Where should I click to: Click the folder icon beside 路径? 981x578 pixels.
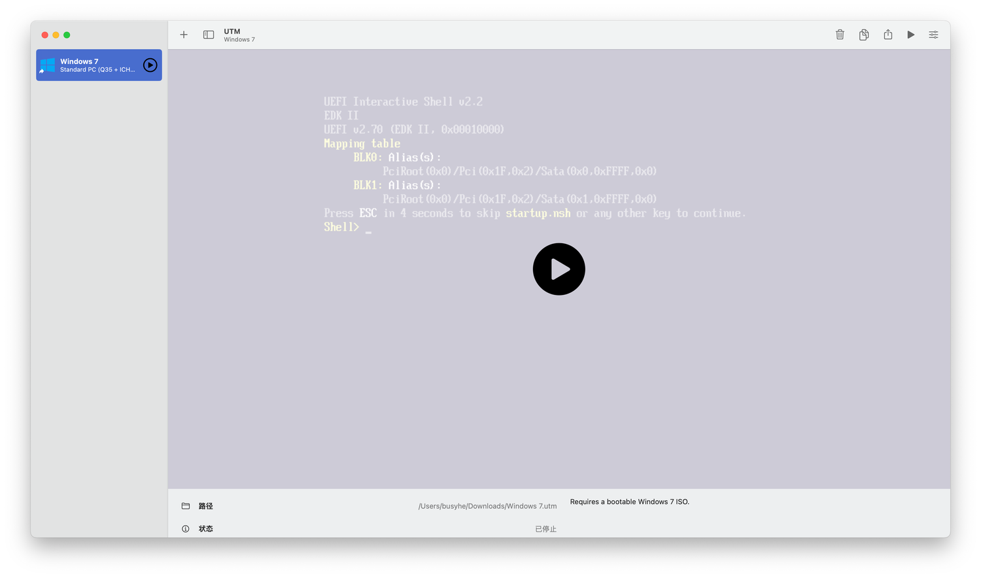(186, 506)
